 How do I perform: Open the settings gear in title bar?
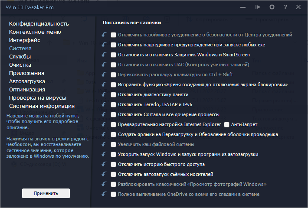coord(272,7)
